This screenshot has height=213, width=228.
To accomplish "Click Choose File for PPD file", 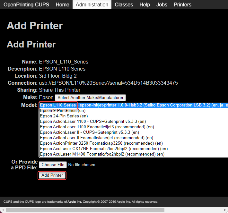I will (x=53, y=165).
